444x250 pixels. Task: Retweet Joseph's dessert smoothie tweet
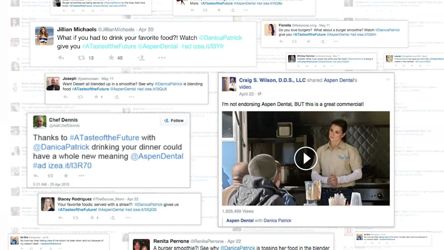[80, 97]
